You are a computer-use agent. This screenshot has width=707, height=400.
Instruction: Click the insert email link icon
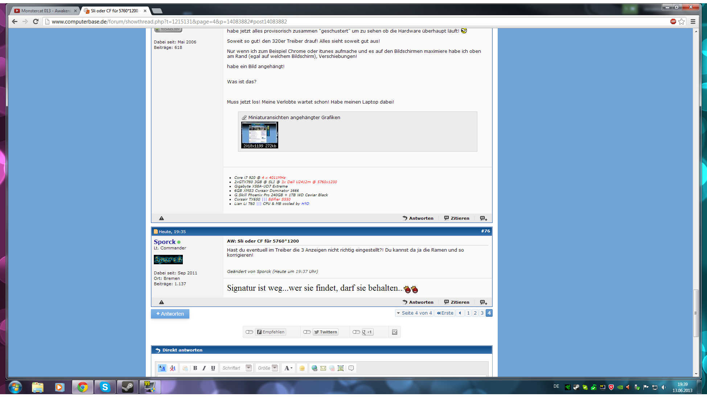point(323,368)
